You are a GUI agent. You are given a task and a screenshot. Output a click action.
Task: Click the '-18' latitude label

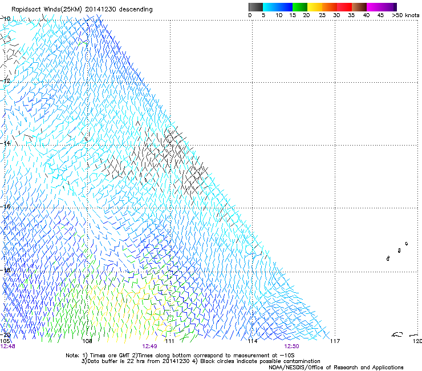pyautogui.click(x=5, y=270)
